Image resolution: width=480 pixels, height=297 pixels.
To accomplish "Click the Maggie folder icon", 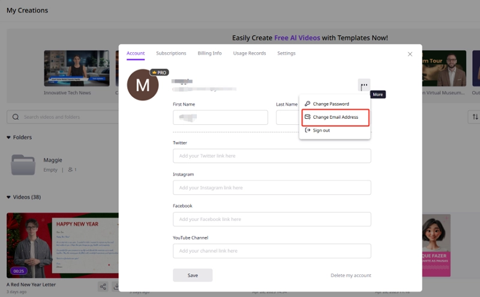I will (24, 164).
